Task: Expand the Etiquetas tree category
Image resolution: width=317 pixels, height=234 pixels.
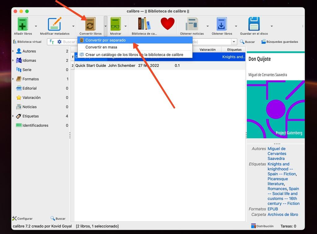Action: 13,116
